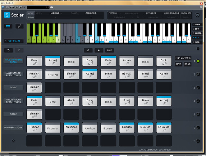Enable the KEYS-LOCK toggle
Image resolution: width=206 pixels, height=156 pixels.
tap(151, 13)
